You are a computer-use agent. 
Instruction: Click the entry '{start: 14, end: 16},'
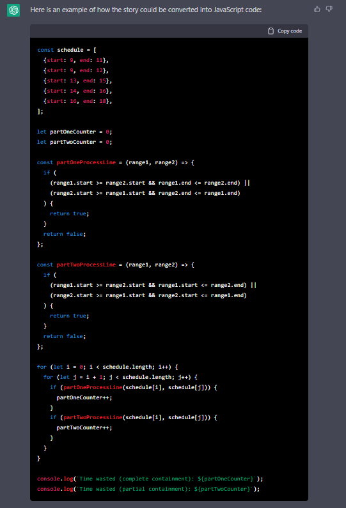point(78,91)
